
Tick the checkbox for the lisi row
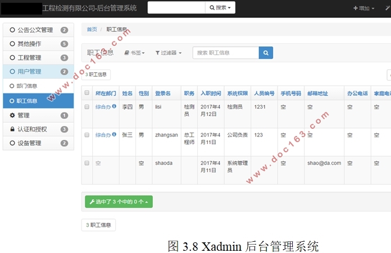point(87,107)
